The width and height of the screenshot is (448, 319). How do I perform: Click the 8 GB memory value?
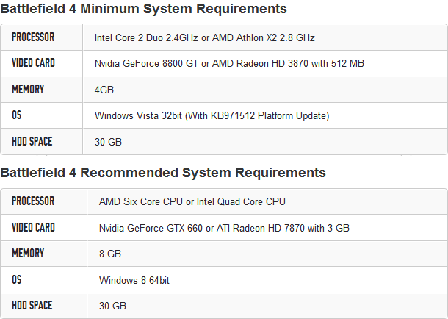point(110,254)
